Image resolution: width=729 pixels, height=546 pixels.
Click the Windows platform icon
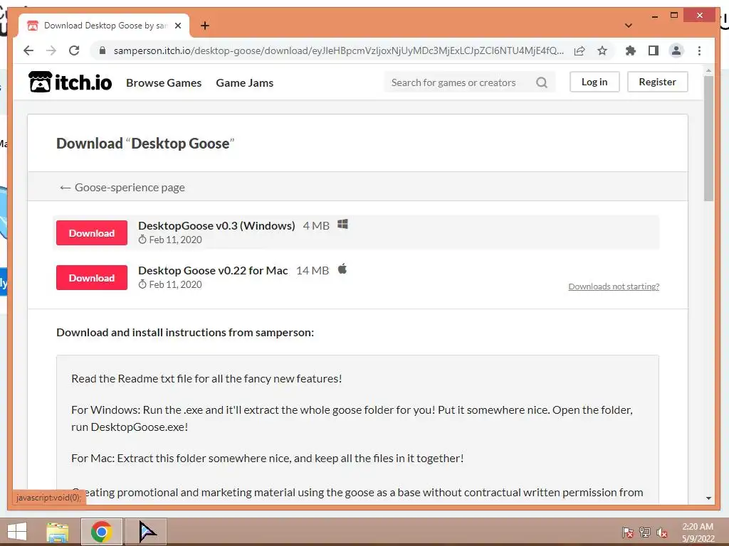(342, 224)
